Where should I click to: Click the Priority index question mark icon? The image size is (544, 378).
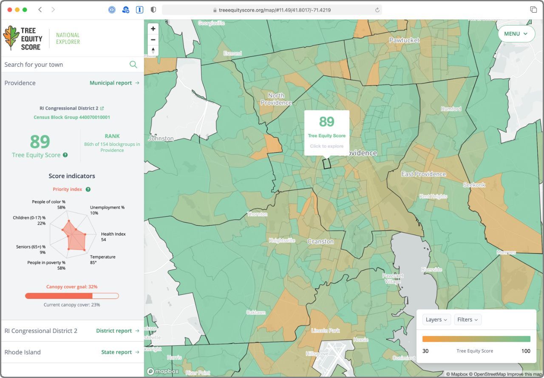[x=88, y=189]
